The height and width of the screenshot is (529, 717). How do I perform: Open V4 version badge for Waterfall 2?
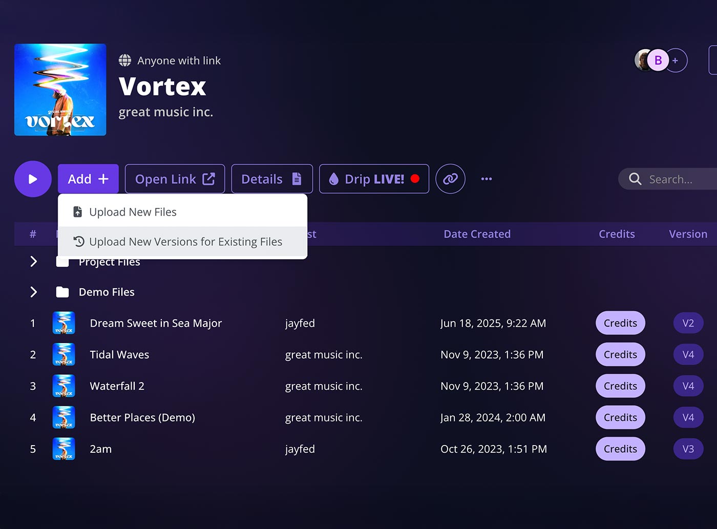(x=688, y=386)
